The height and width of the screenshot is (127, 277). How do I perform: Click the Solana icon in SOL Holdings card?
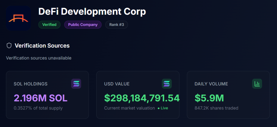click(76, 84)
